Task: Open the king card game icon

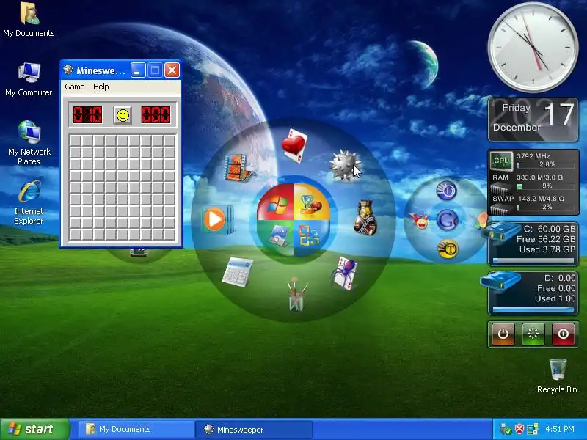Action: pyautogui.click(x=365, y=217)
